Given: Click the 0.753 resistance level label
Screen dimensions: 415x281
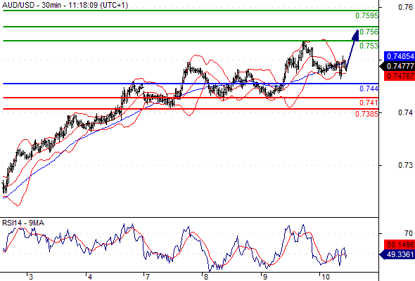Looking at the screenshot, I should [369, 46].
